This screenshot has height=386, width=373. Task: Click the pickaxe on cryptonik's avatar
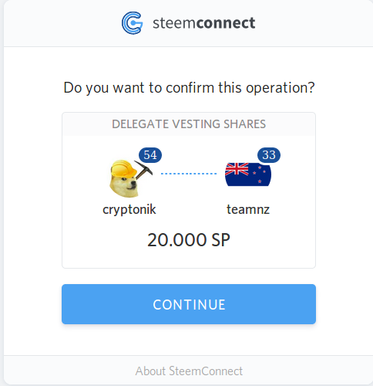[143, 170]
